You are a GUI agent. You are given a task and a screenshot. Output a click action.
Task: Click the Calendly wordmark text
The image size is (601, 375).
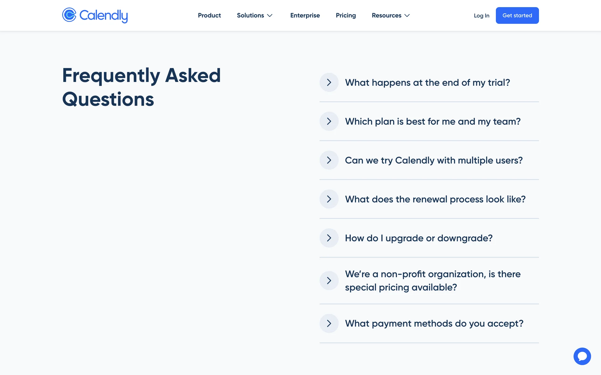click(104, 16)
